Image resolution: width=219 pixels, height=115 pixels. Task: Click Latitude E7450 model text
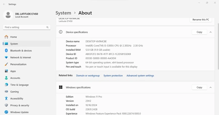[65, 21]
